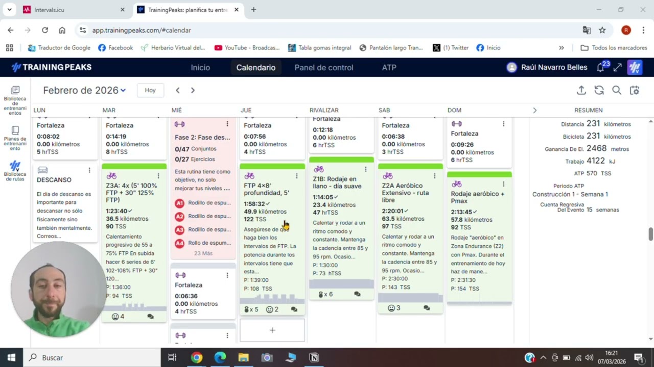Open options menu on Fase 2 strength card
This screenshot has width=654, height=367.
pyautogui.click(x=227, y=124)
